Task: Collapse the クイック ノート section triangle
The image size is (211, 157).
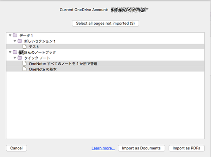Action: (x=15, y=58)
